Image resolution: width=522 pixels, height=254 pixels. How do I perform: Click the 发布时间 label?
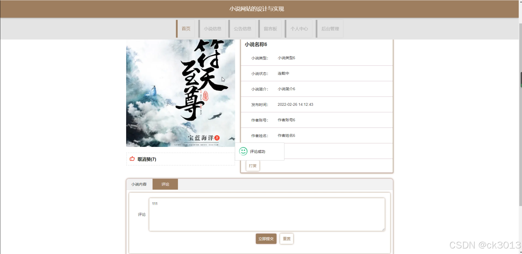259,105
